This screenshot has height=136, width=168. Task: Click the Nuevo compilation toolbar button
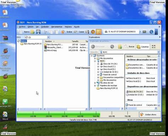click(24, 32)
